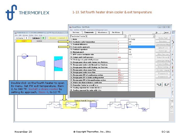This screenshot has width=184, height=138.
Task: Open the Options menu in THERMOFLEX window
Action: [x=25, y=35]
